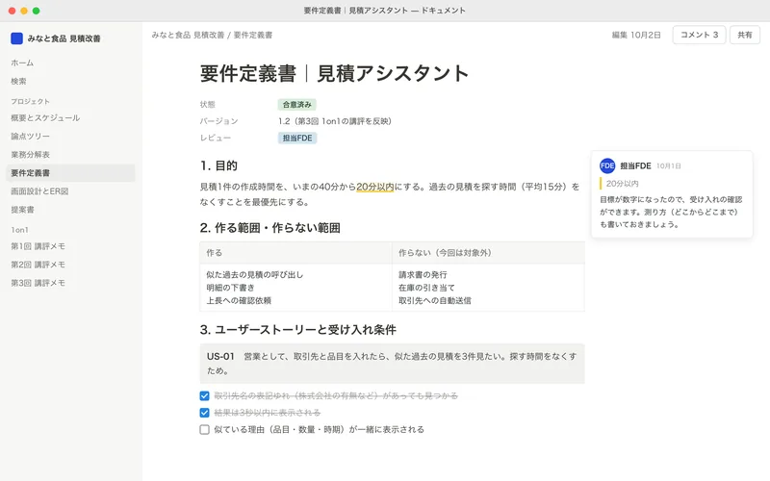Click the 担当FDE reviewer badge
The image size is (770, 481).
click(x=297, y=138)
